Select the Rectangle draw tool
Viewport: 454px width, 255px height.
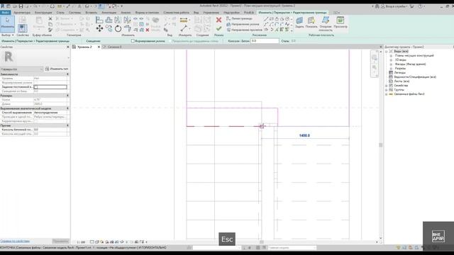pos(271,19)
